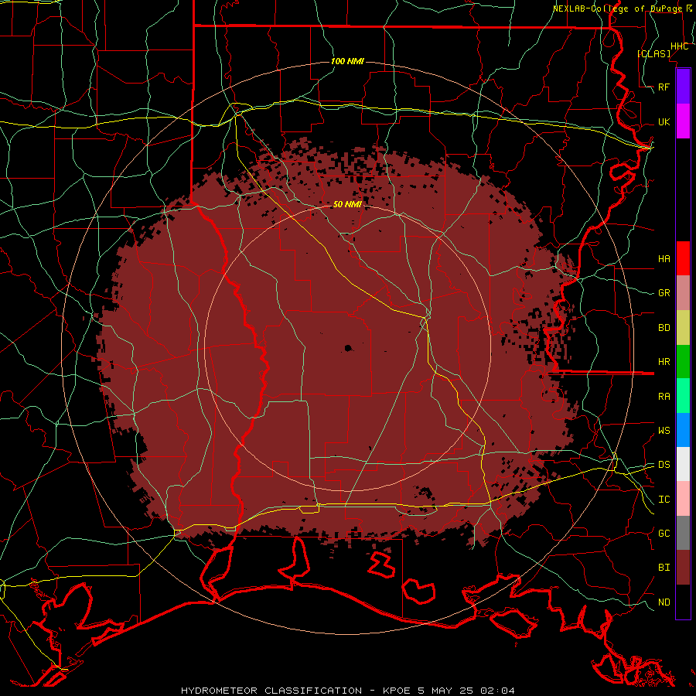
Task: Click the [CLAS] legend heading
Action: point(653,53)
